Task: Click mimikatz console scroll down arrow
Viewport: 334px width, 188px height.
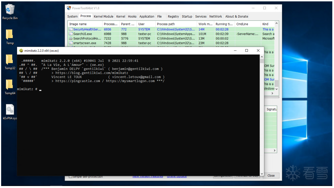Action: pos(262,174)
